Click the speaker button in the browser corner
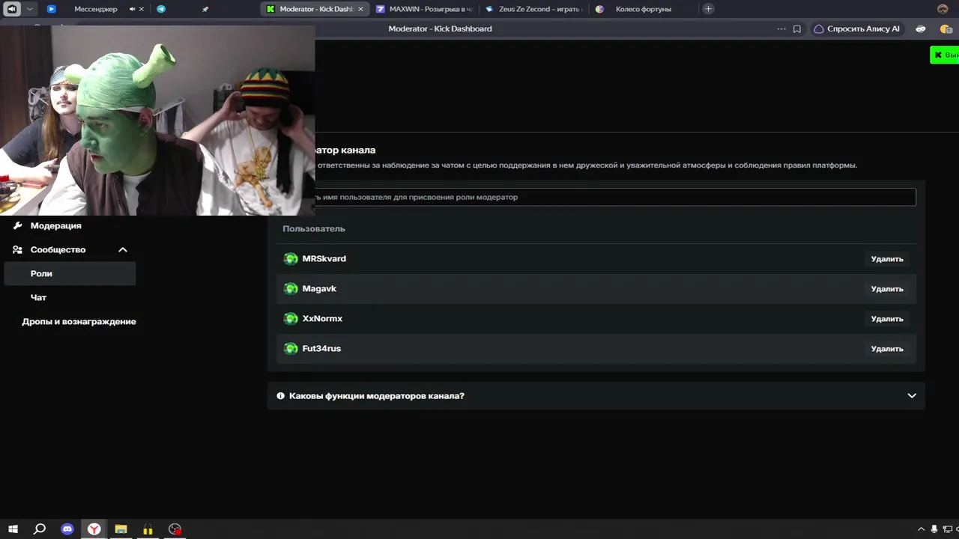This screenshot has width=959, height=539. (13, 9)
